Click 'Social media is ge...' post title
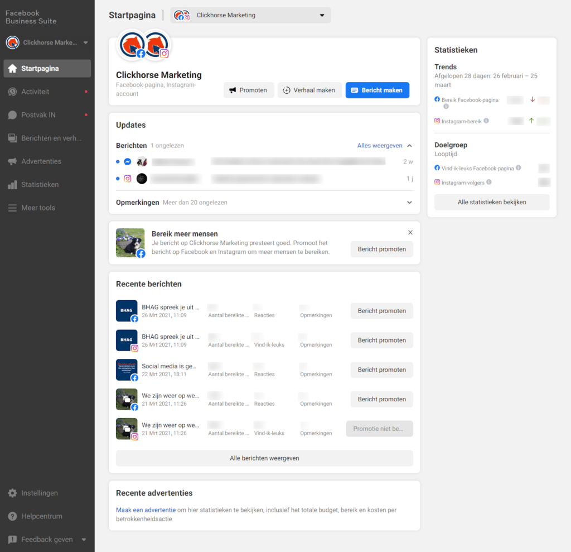Viewport: 571px width, 552px height. tap(169, 366)
